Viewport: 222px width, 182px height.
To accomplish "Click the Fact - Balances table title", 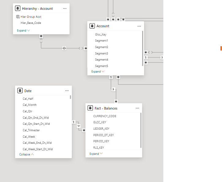I will point(106,108).
